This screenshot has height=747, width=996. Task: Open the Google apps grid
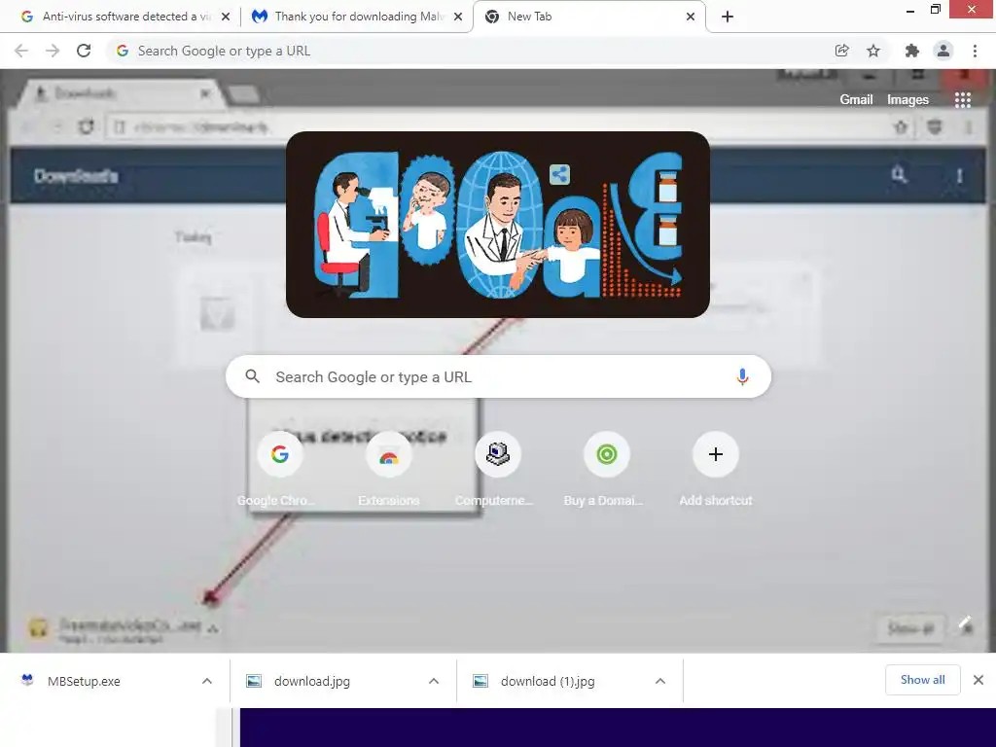(962, 100)
